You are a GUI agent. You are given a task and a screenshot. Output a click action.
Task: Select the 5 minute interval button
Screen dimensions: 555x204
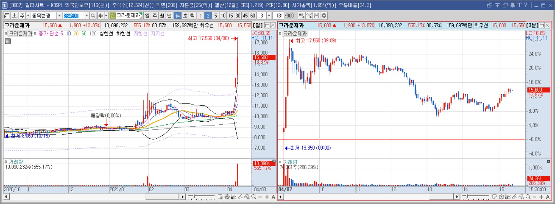215,16
